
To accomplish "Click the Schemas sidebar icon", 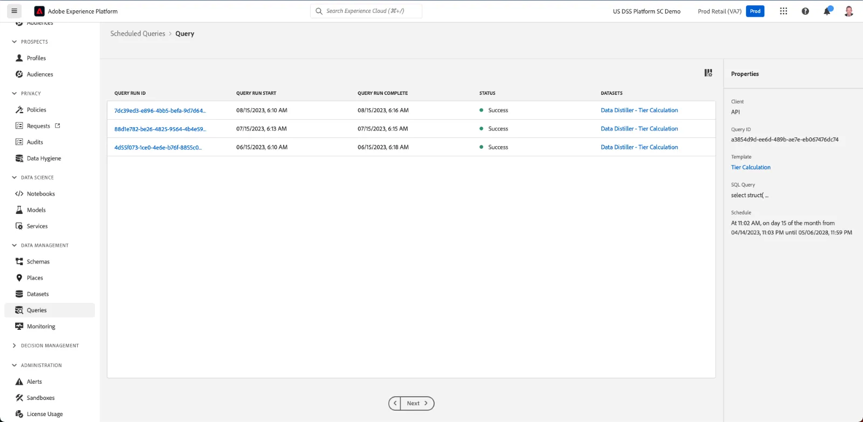I will pyautogui.click(x=19, y=262).
